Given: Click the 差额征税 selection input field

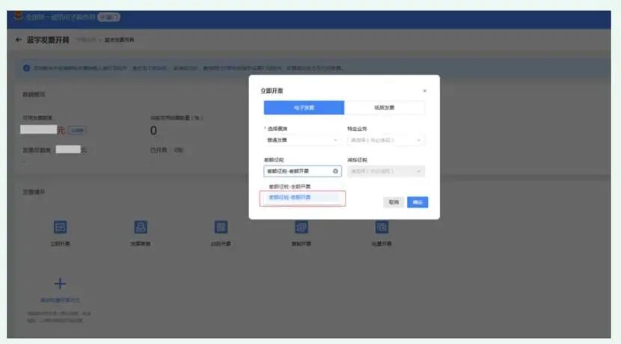Looking at the screenshot, I should (302, 171).
